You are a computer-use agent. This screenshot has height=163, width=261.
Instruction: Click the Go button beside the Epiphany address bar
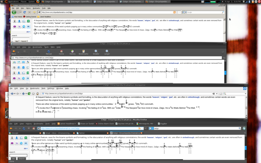coord(224,58)
